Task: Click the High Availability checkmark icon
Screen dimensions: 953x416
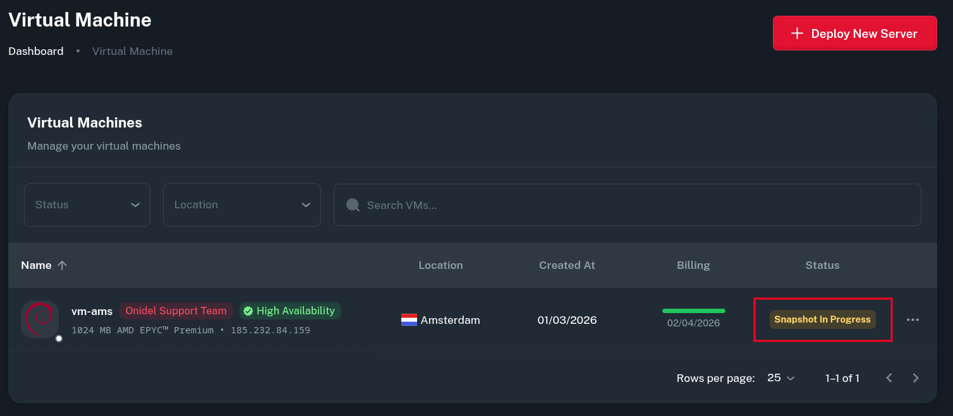Action: click(x=248, y=311)
